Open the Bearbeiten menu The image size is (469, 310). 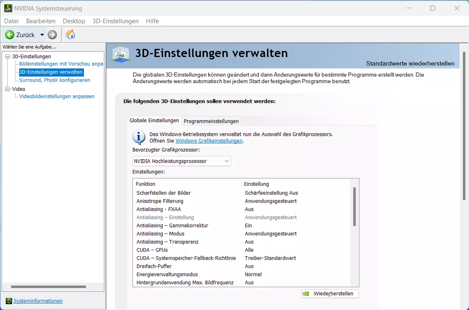click(x=41, y=21)
